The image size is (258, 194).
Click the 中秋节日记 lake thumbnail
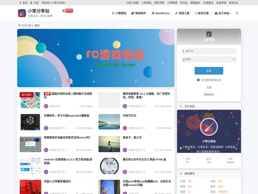click(109, 122)
